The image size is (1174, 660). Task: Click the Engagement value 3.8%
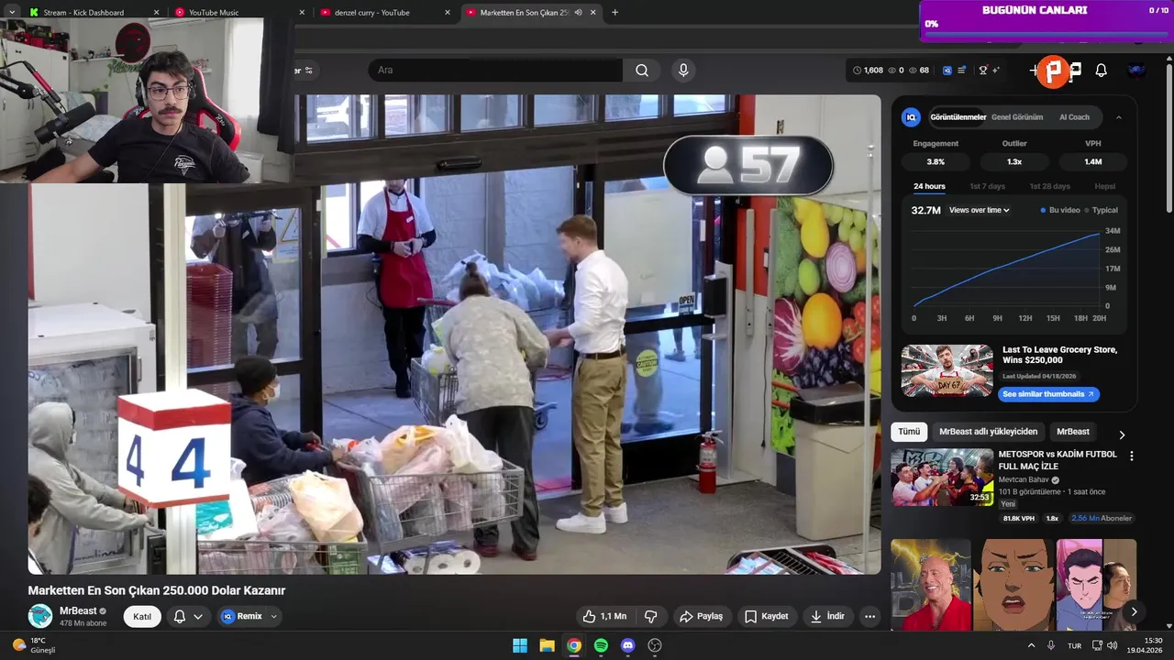point(936,162)
